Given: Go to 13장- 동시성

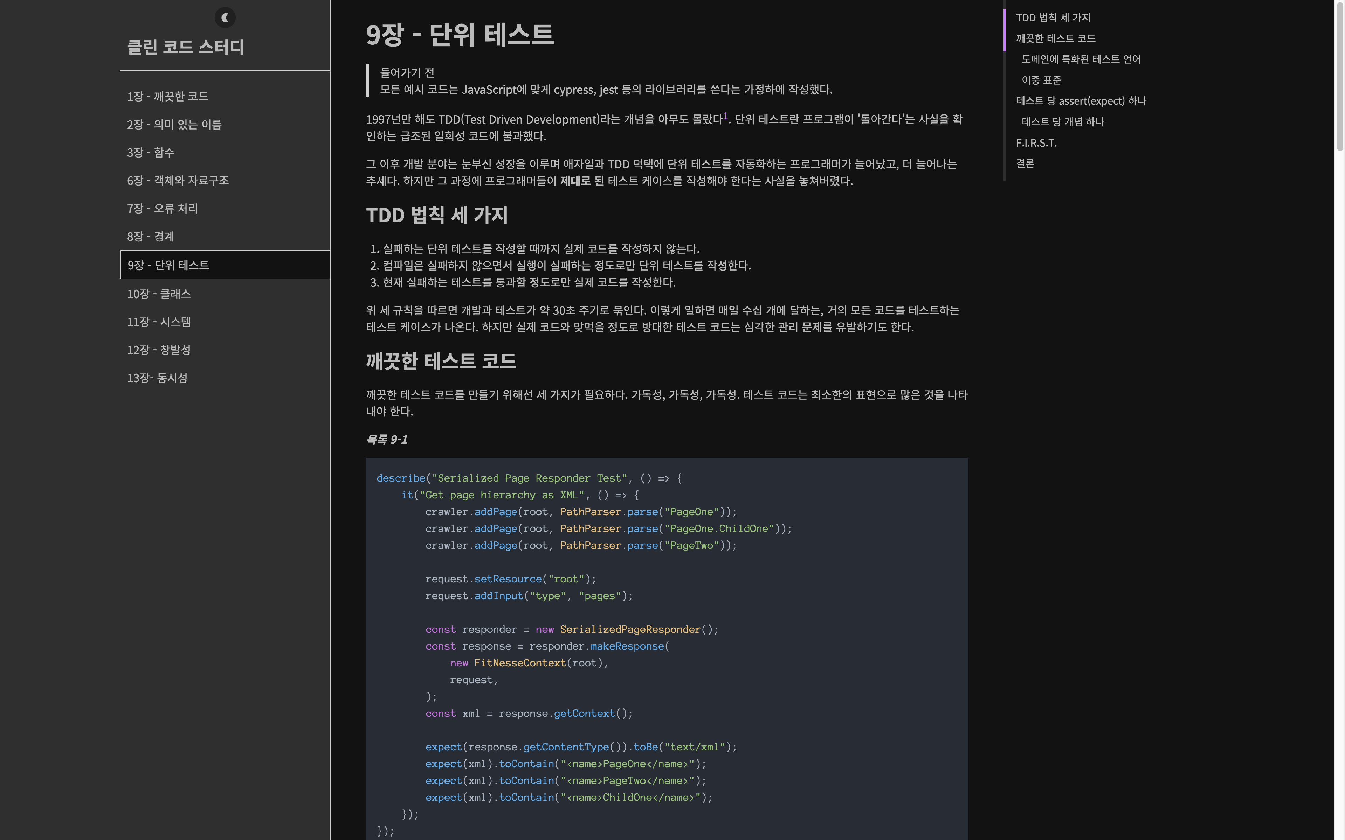Looking at the screenshot, I should [x=158, y=378].
